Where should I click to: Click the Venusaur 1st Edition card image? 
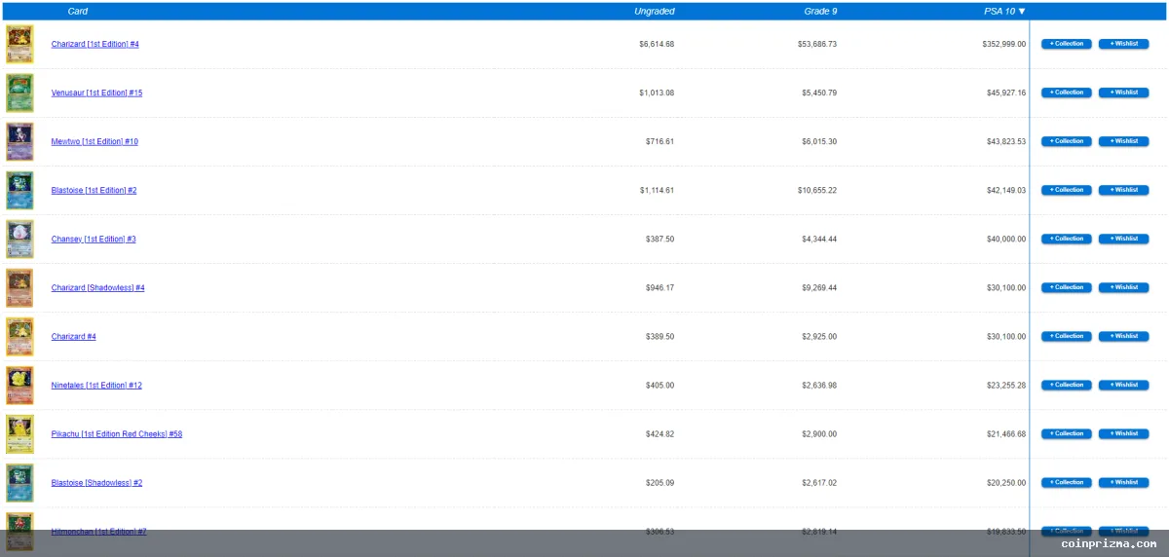point(19,93)
